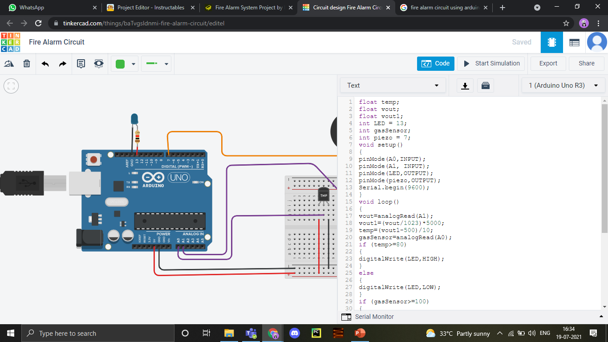Click the code editor vertical scrollbar
608x342 pixels.
pos(604,168)
